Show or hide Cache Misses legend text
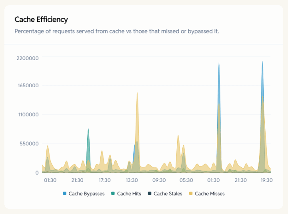The image size is (288, 214). click(x=210, y=194)
